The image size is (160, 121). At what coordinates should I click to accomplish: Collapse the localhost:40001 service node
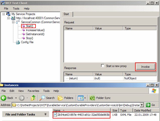click(x=9, y=18)
